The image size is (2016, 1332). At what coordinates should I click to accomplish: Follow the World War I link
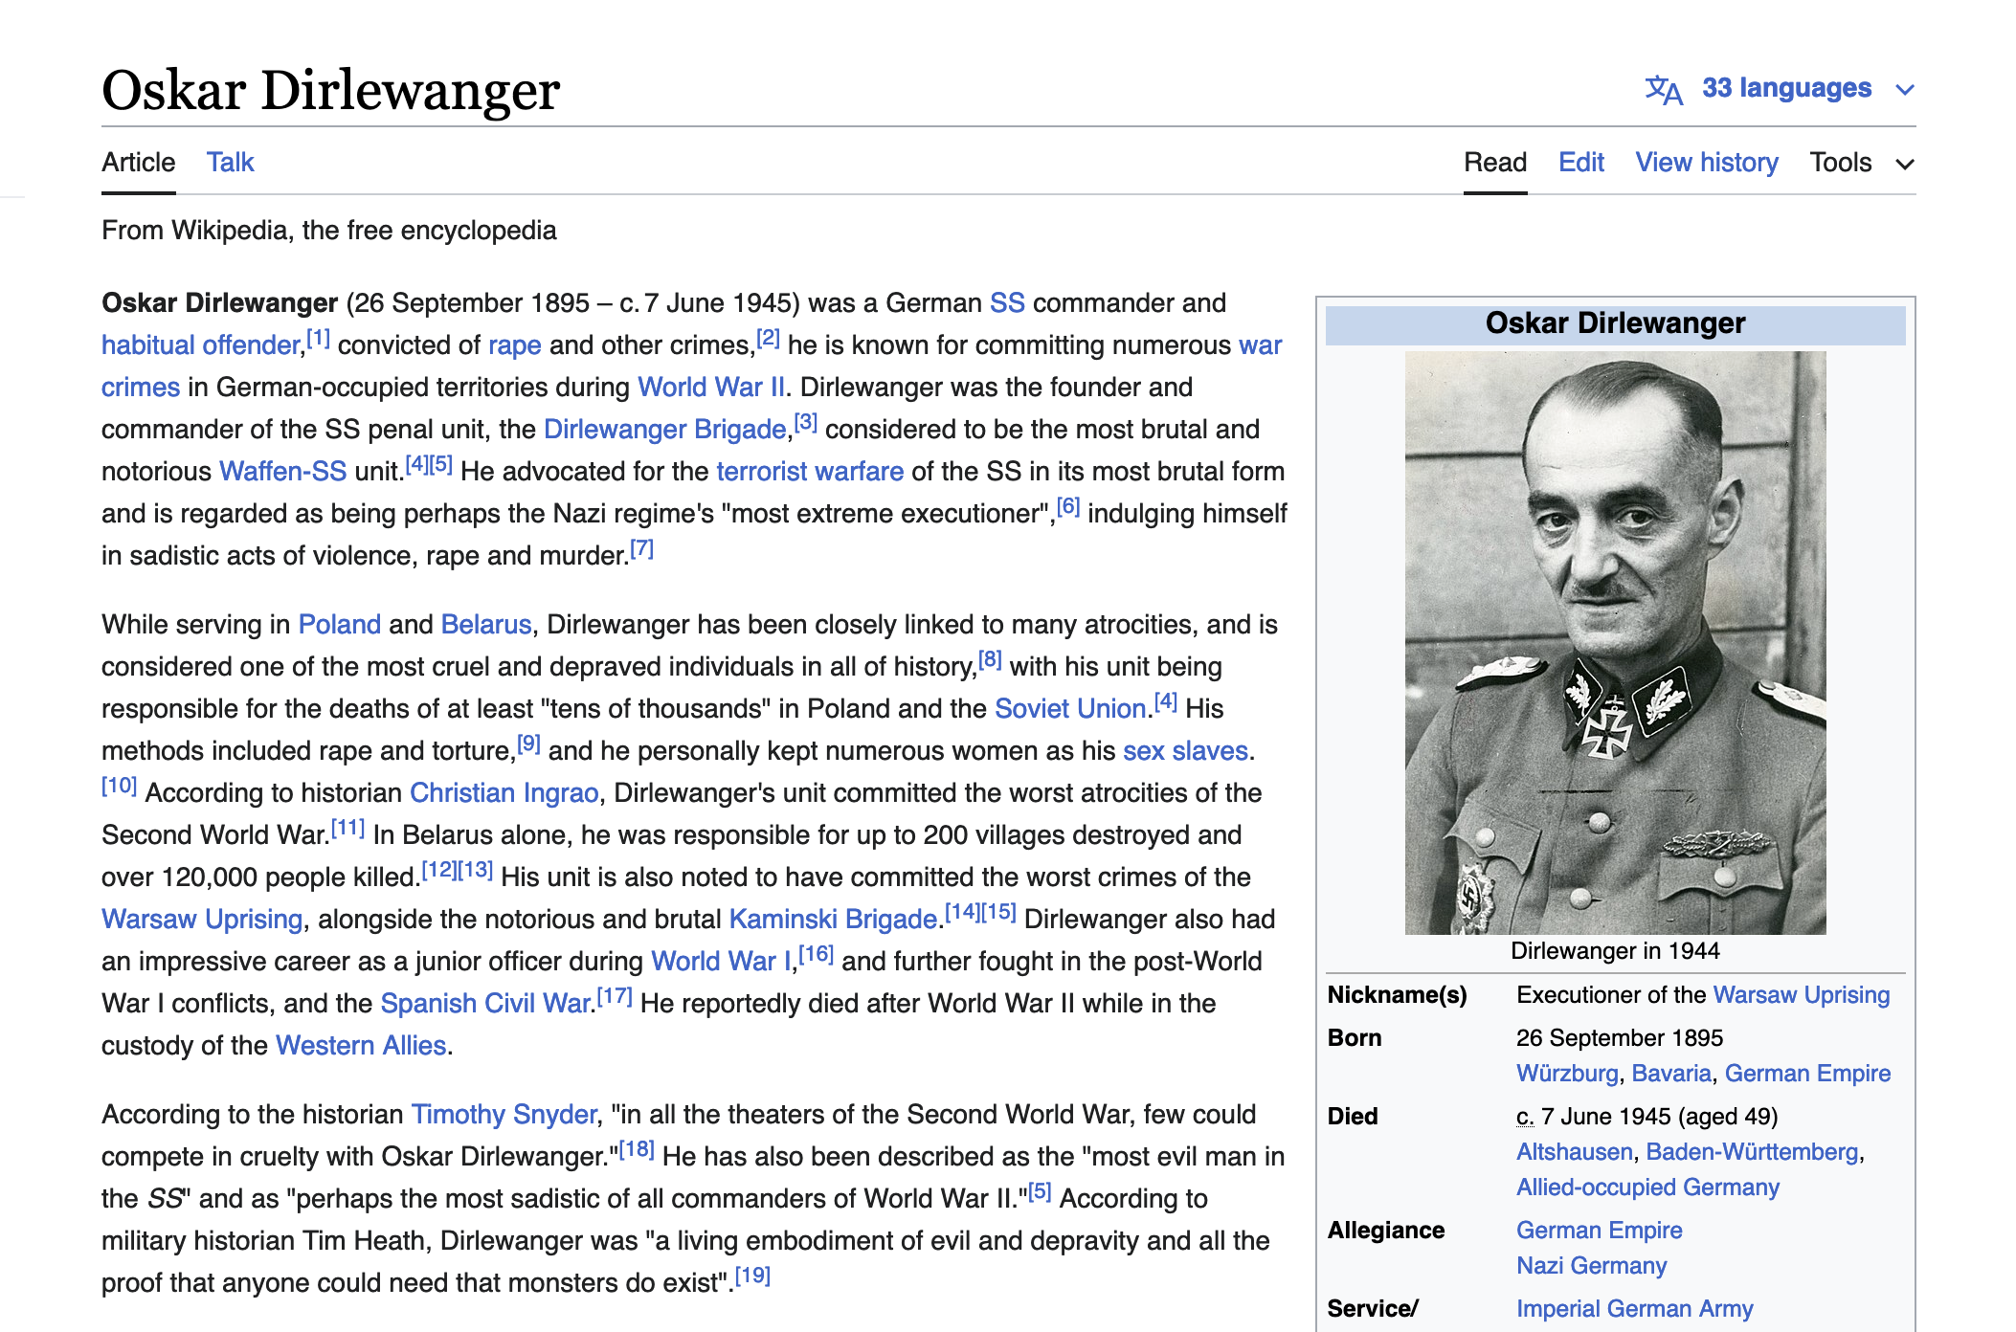722,962
